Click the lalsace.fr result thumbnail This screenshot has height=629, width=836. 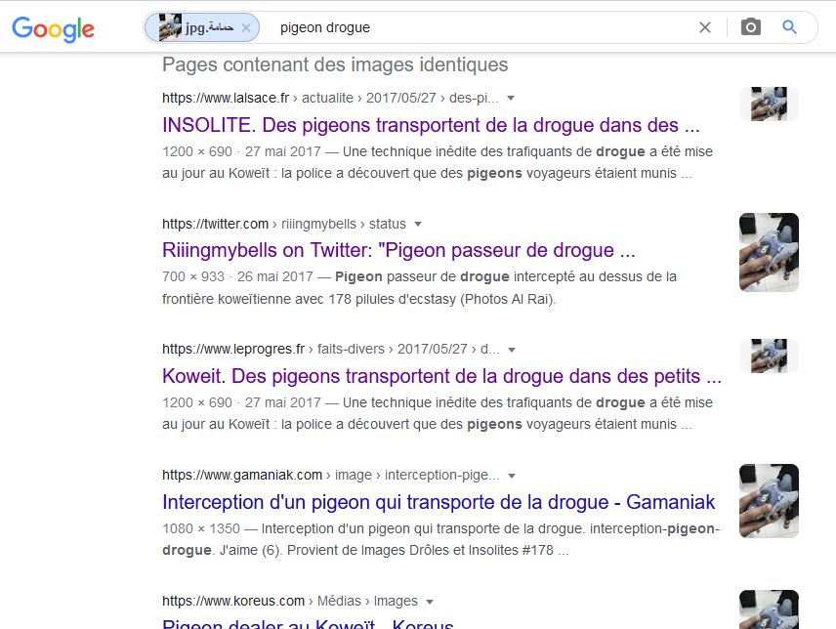769,105
